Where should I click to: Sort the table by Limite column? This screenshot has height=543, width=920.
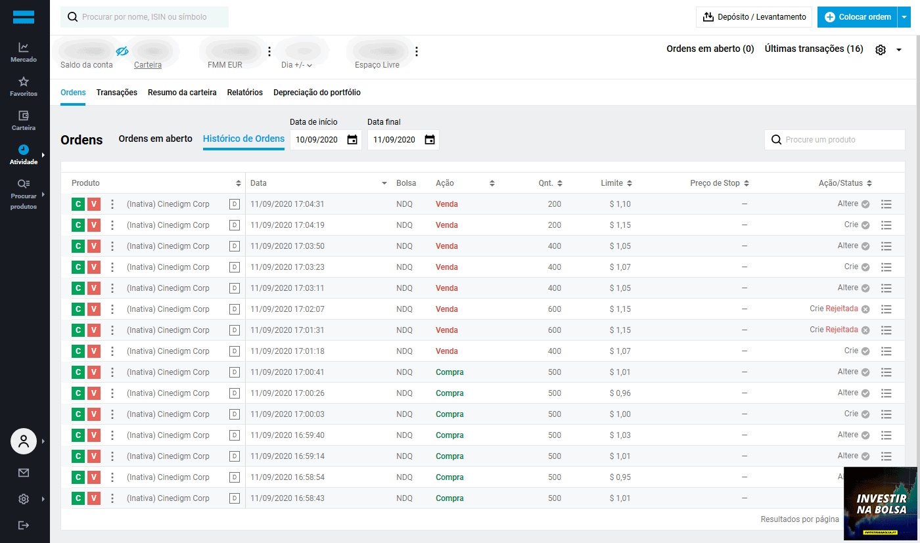click(x=616, y=183)
